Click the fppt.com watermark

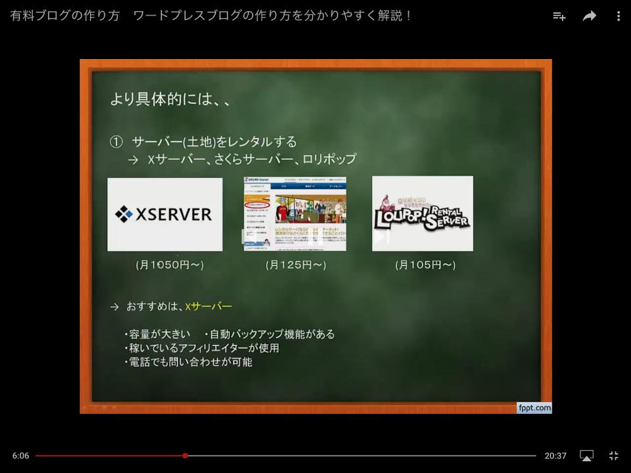[x=534, y=407]
